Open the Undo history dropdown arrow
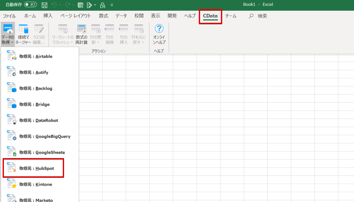The height and width of the screenshot is (202, 354). [60, 5]
